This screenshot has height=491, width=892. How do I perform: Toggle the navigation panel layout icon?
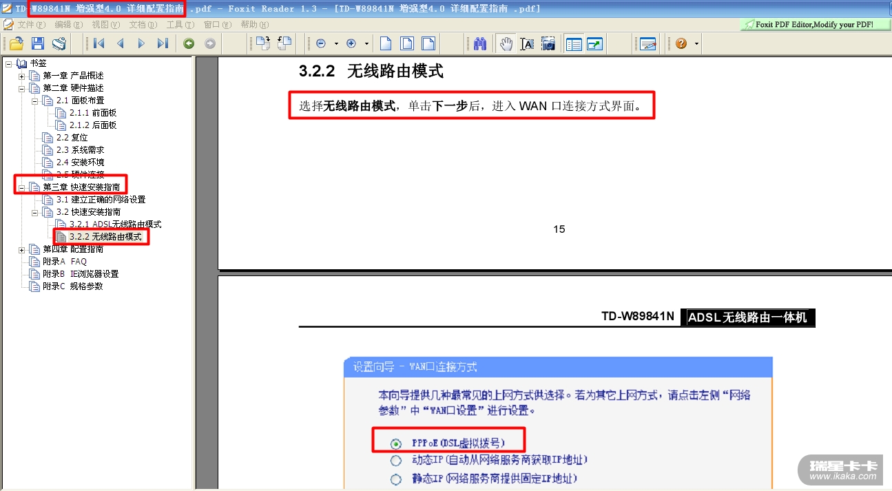(574, 43)
